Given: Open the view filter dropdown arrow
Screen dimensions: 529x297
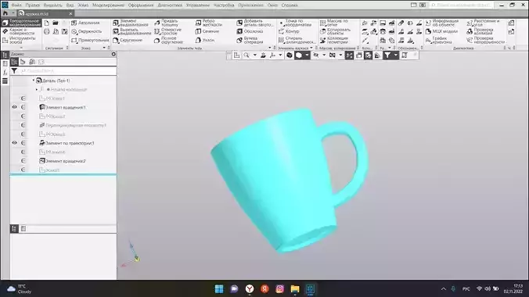Looking at the screenshot, I should pyautogui.click(x=396, y=55).
